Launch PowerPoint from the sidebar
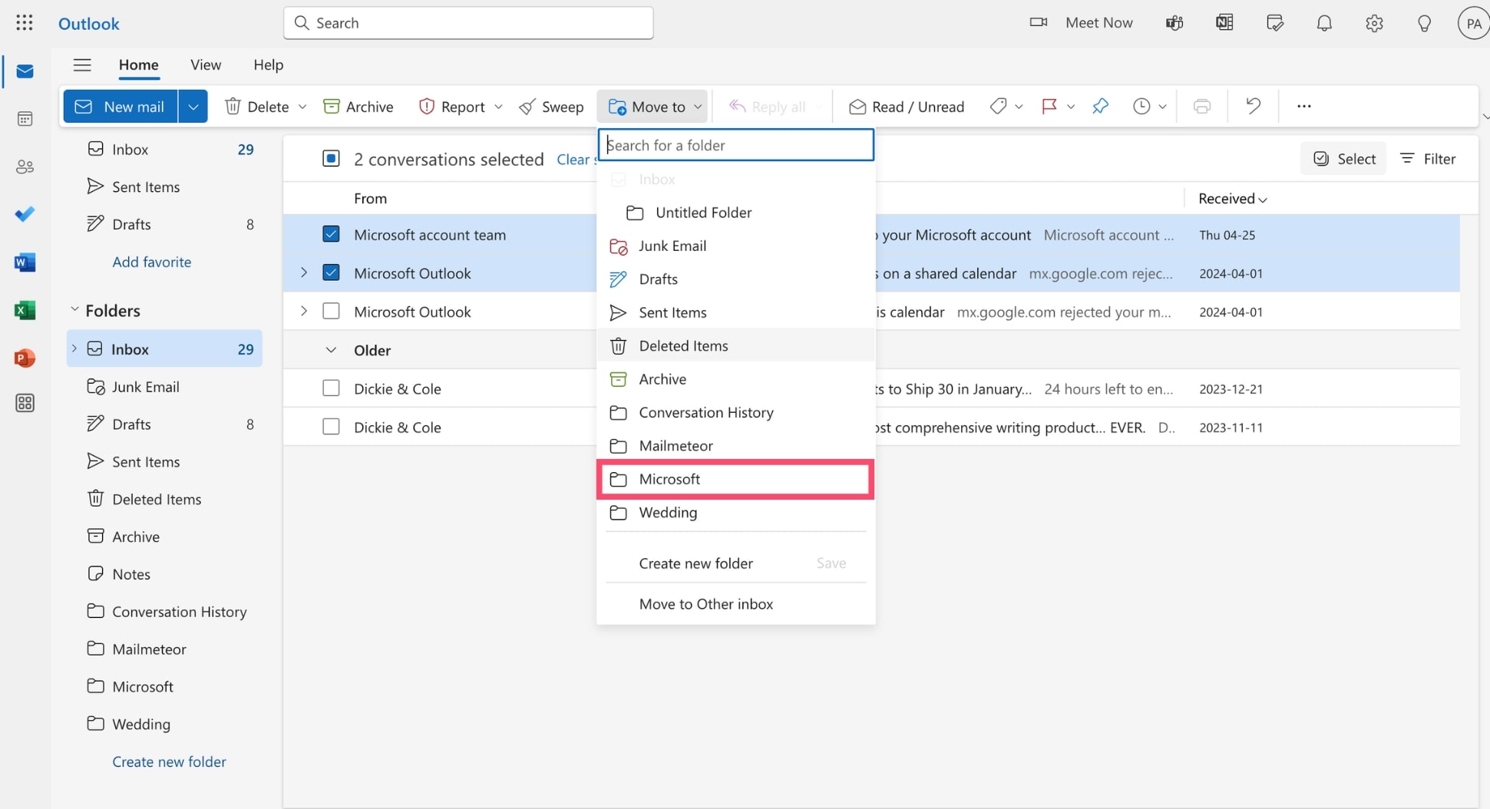 click(x=25, y=358)
